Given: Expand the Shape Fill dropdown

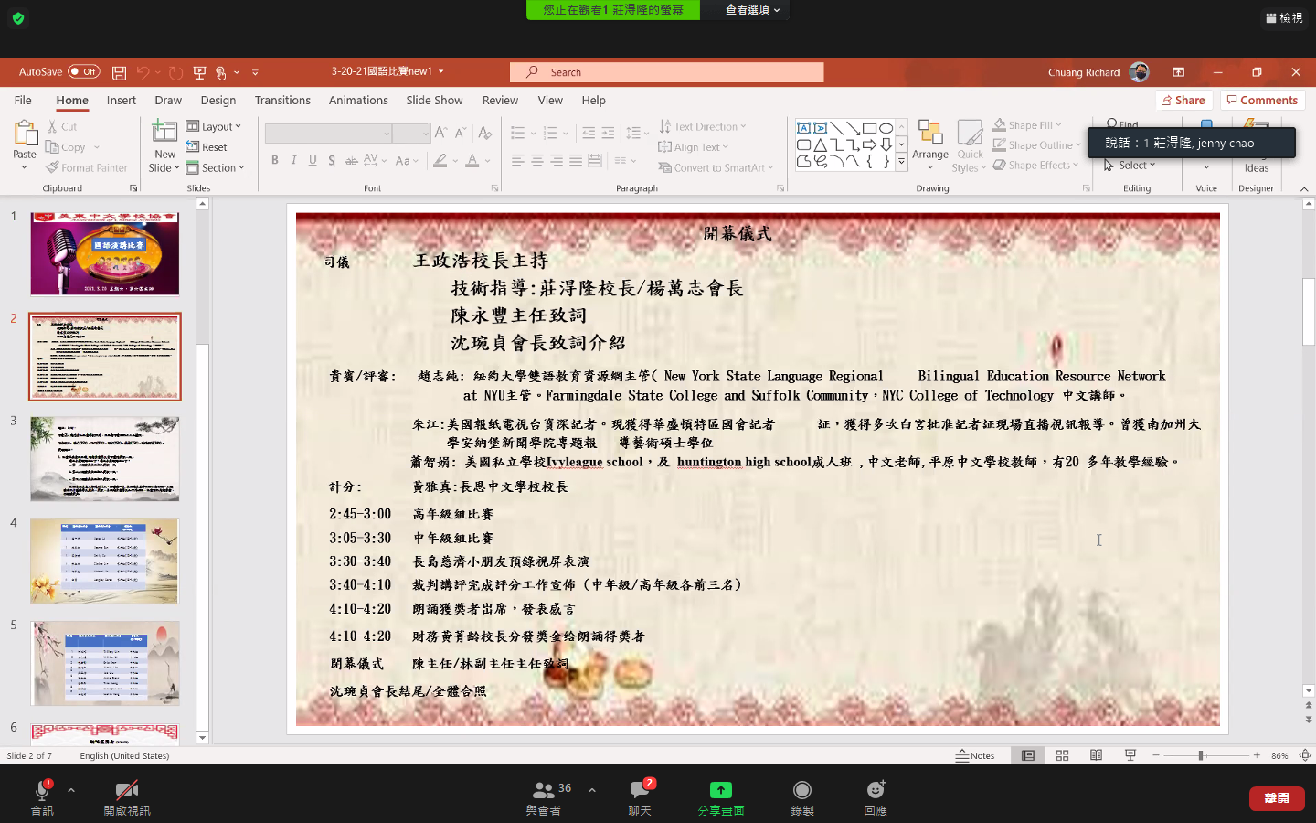Looking at the screenshot, I should pos(1060,124).
